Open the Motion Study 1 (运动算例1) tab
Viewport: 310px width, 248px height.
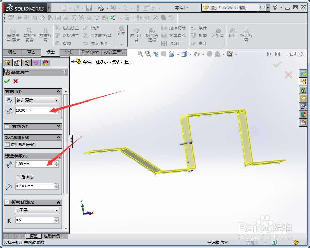[53, 236]
